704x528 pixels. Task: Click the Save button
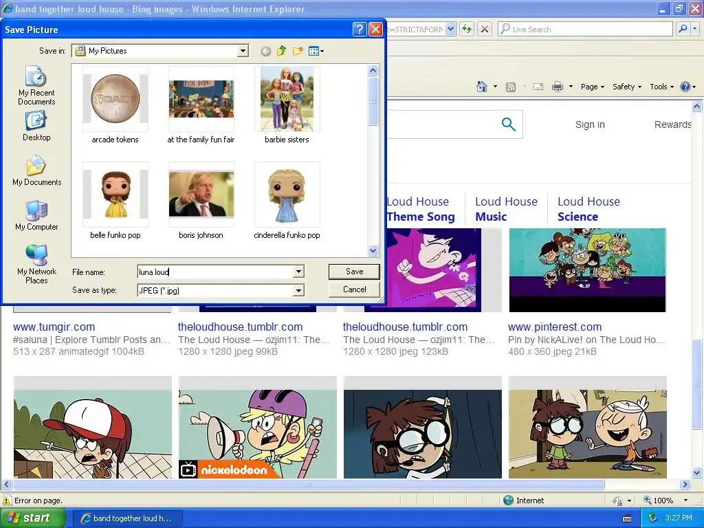[x=354, y=271]
